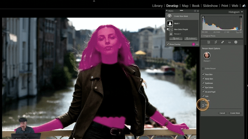The height and width of the screenshot is (139, 248).
Task: Switch to the Develop module
Action: 172,6
